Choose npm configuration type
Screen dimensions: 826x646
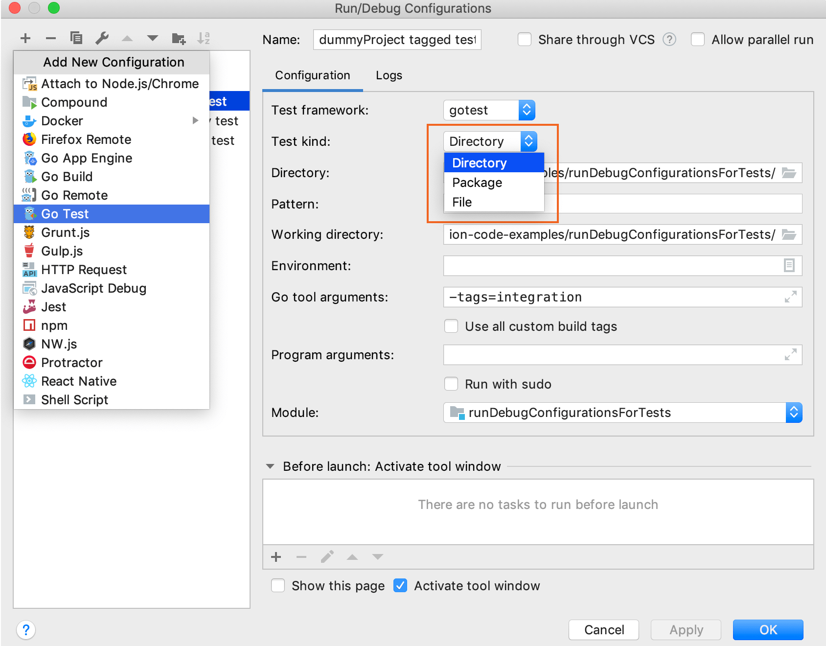click(x=112, y=325)
